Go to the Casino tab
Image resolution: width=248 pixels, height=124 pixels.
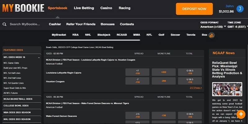[x=106, y=8]
